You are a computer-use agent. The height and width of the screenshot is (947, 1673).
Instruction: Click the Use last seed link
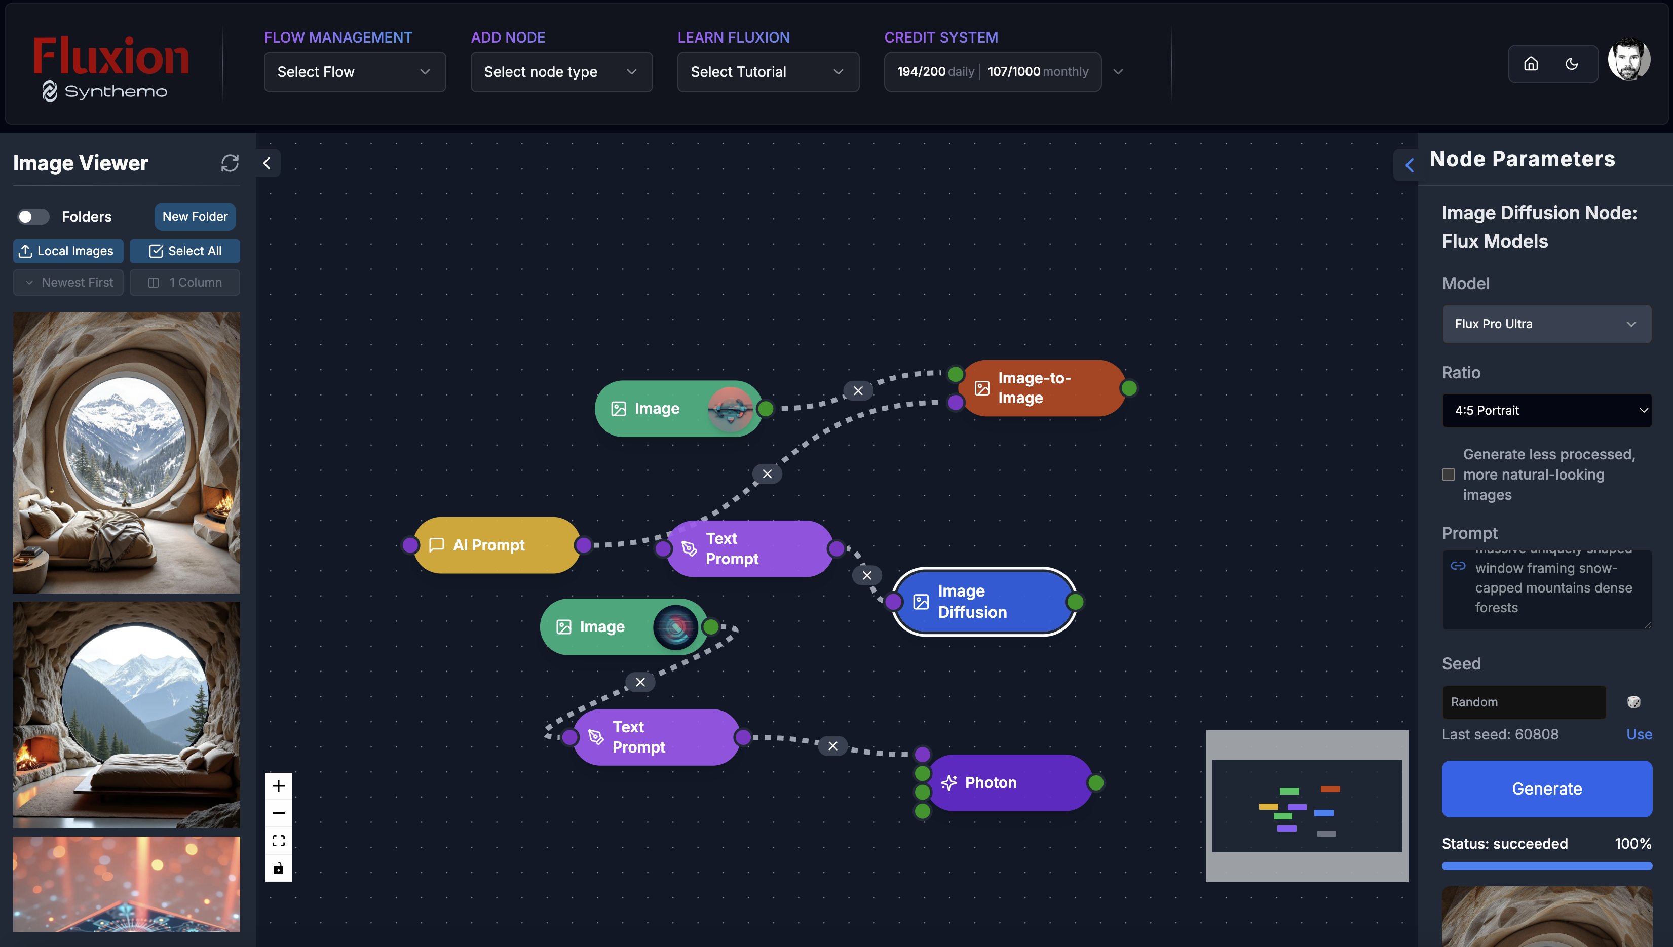click(x=1639, y=734)
